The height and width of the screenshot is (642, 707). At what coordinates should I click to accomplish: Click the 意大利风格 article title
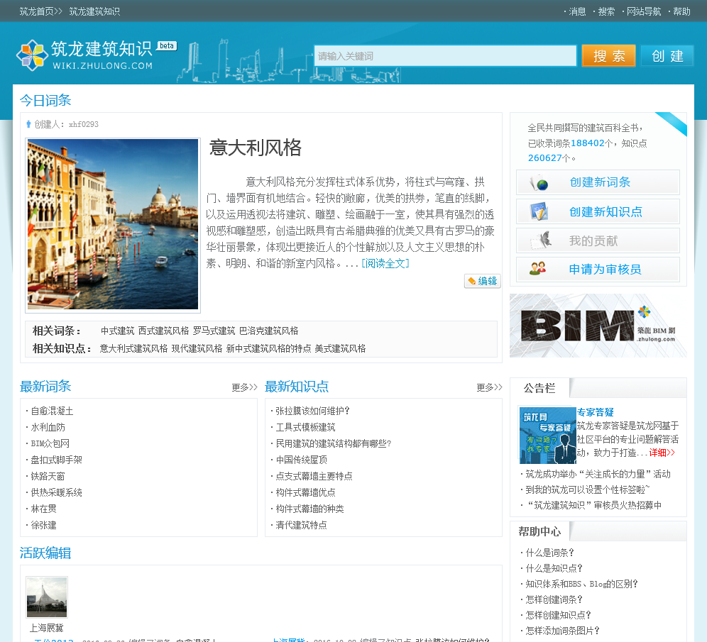coord(256,148)
